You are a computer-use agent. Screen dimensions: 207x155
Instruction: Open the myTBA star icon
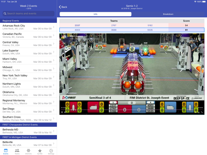[x=40, y=151]
